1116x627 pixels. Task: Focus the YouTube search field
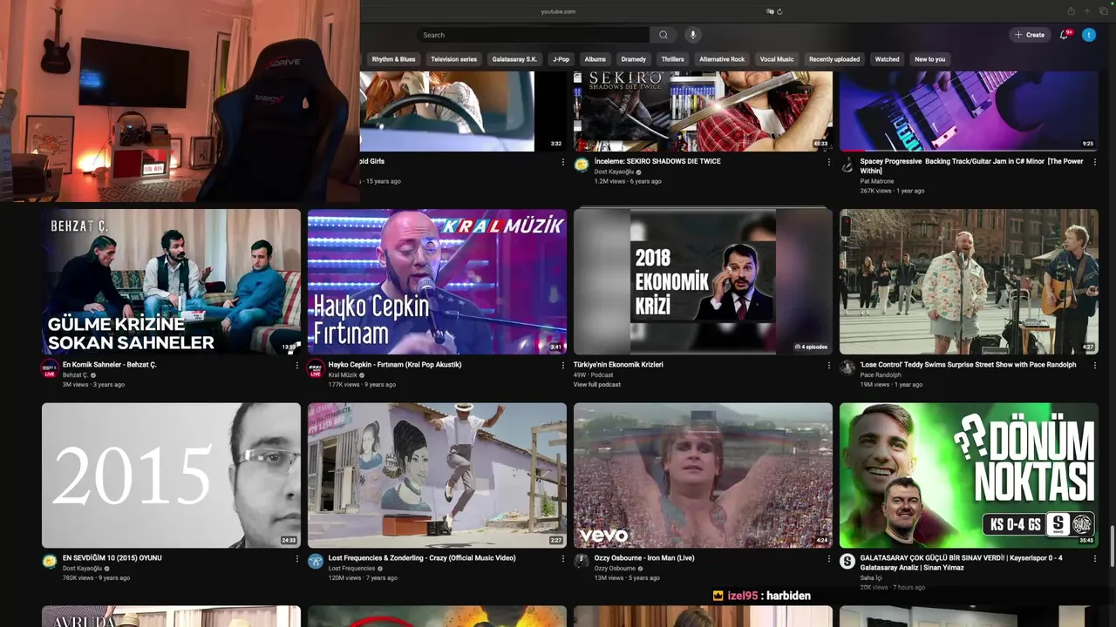[x=534, y=35]
